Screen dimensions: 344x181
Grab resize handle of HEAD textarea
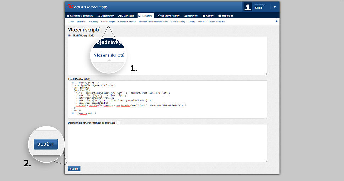(x=266, y=73)
